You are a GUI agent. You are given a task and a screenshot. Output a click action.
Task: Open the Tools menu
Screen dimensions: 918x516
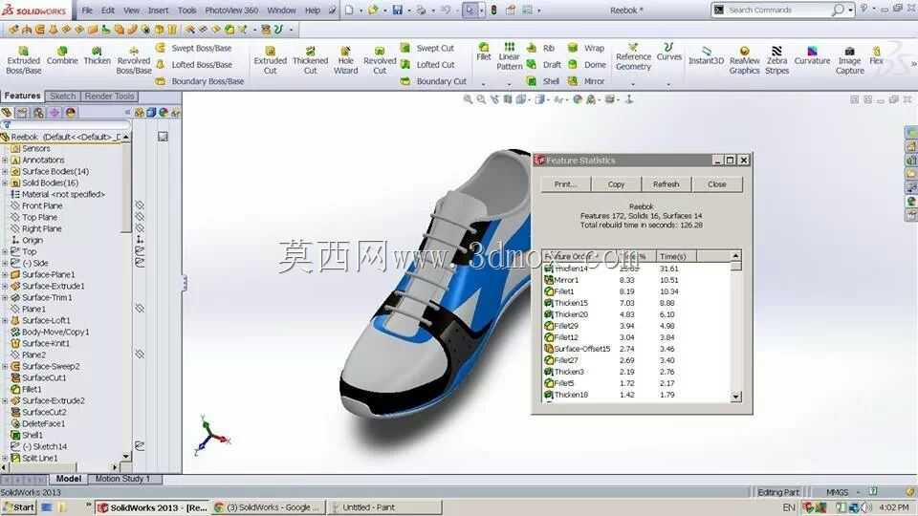pyautogui.click(x=186, y=10)
